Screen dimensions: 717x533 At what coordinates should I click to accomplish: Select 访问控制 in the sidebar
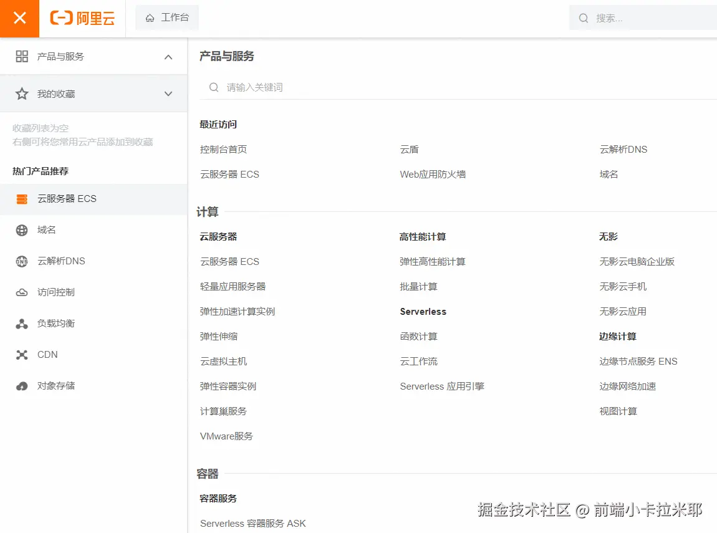[94, 292]
